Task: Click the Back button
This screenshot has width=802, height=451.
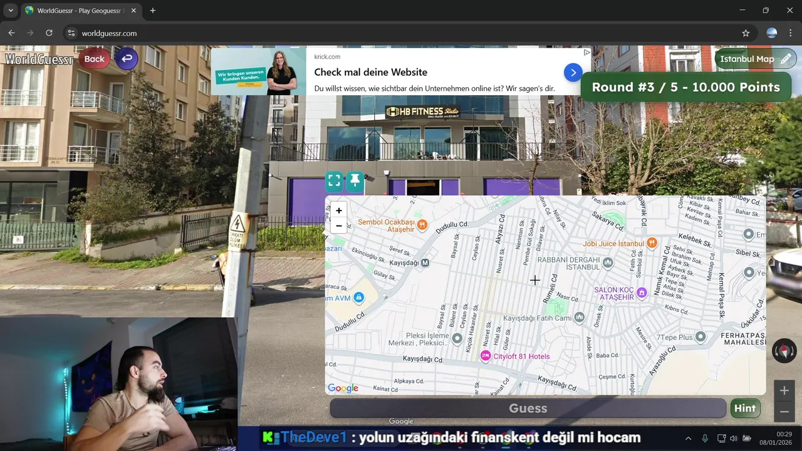Action: (95, 59)
